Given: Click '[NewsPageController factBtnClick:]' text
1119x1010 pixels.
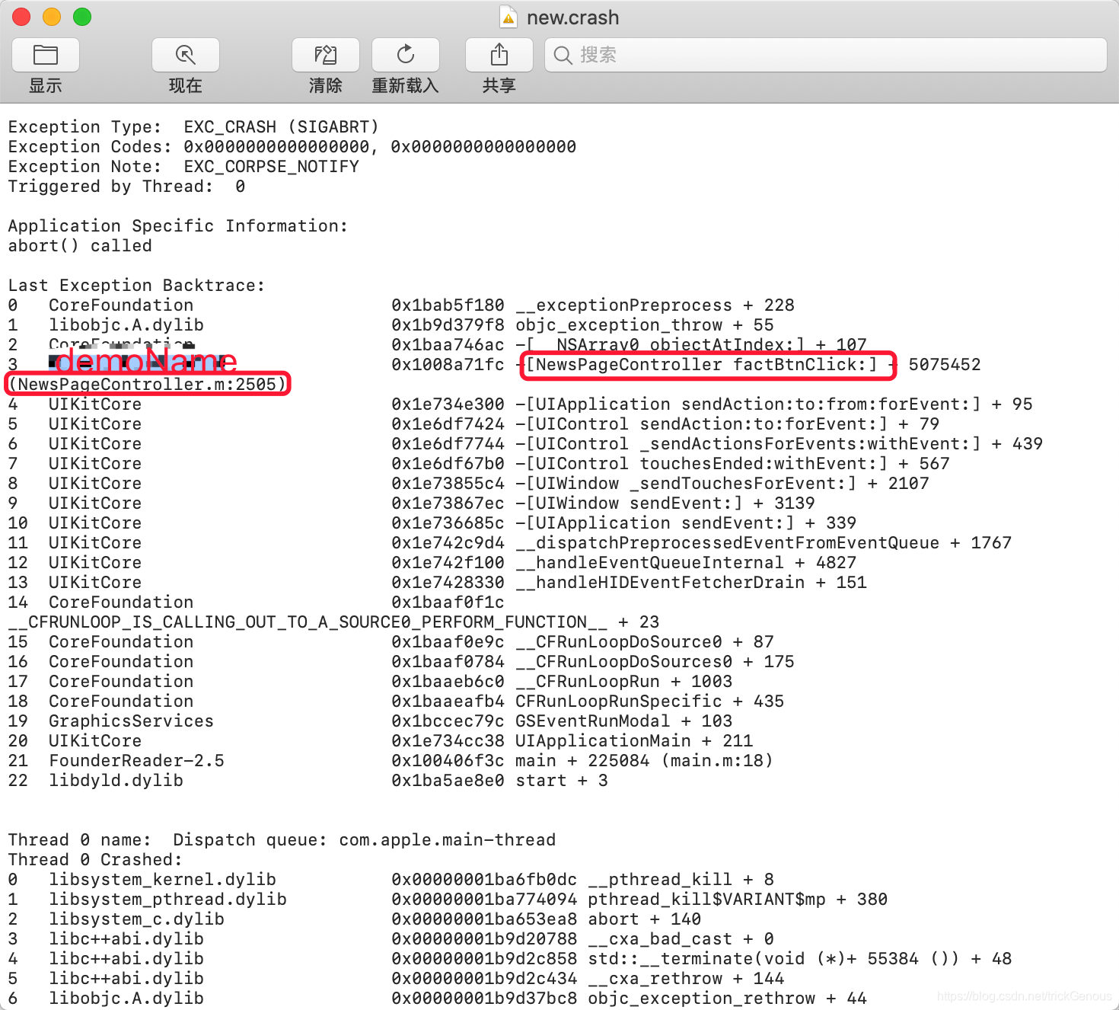Looking at the screenshot, I should [x=701, y=364].
